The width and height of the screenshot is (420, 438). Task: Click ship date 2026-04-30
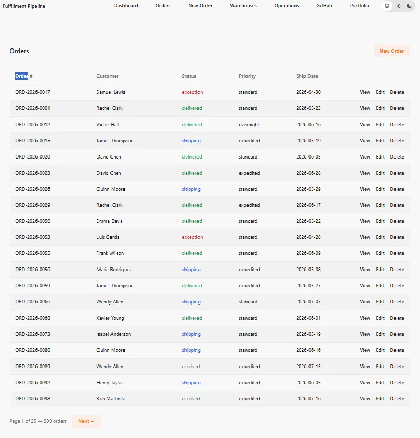pos(308,92)
